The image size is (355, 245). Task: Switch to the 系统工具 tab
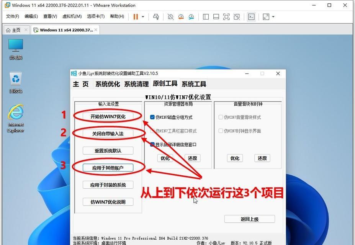click(x=194, y=84)
